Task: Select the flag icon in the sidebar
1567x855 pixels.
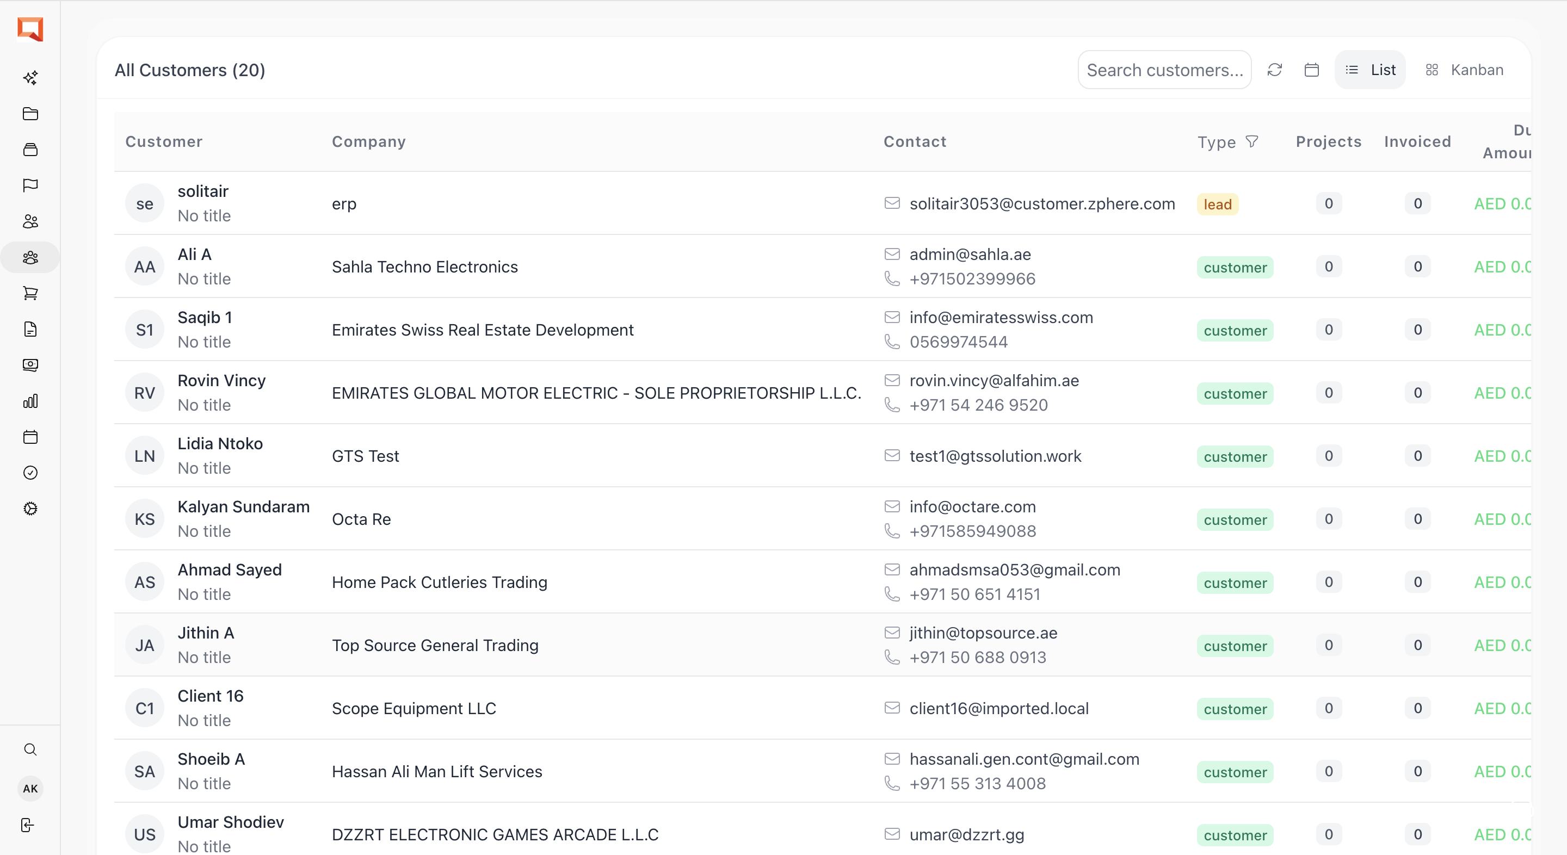Action: (30, 185)
